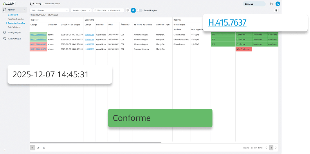Export table to Excel icon
The image size is (310, 154).
coord(276,10)
